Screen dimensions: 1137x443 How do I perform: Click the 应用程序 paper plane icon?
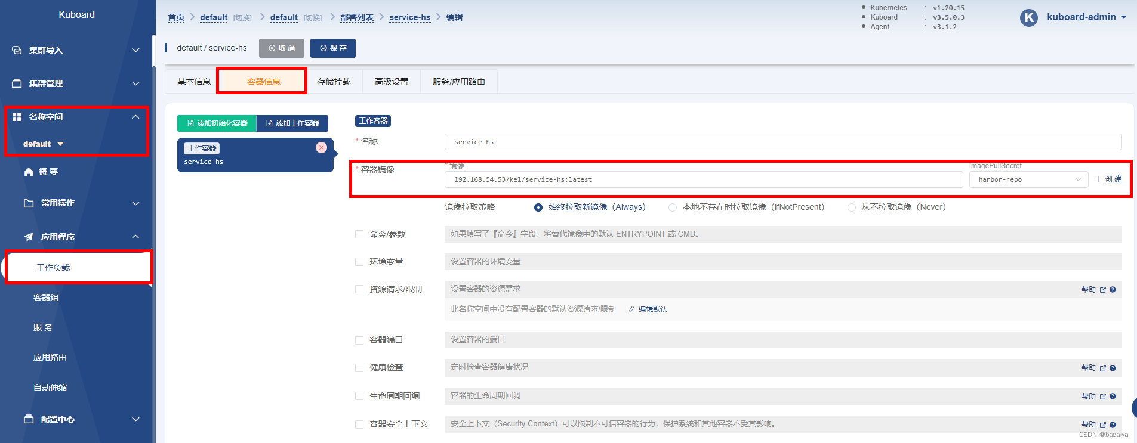coord(29,237)
